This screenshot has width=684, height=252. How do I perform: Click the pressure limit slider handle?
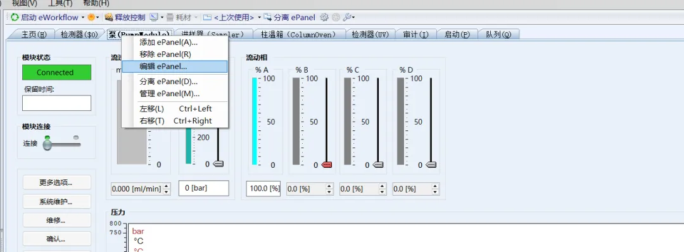218,164
